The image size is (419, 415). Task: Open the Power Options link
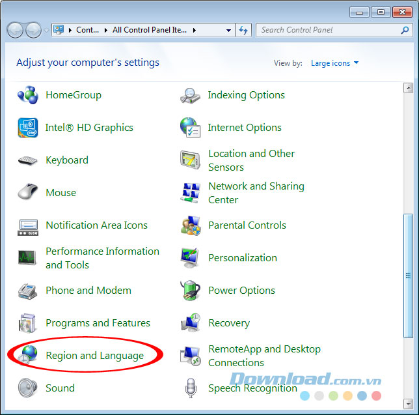[241, 291]
